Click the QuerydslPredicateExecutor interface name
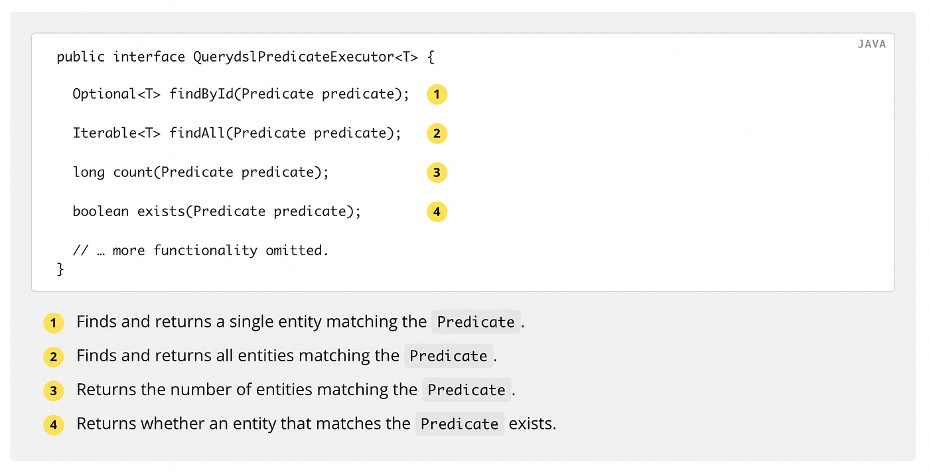The image size is (929, 472). (305, 57)
